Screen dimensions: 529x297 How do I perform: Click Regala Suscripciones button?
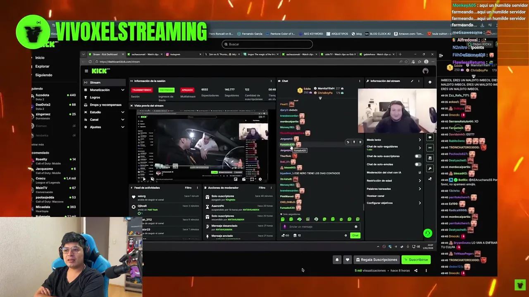tap(376, 259)
